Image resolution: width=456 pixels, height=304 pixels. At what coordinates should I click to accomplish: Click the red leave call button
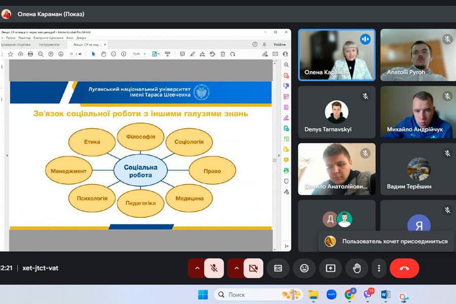tap(404, 269)
